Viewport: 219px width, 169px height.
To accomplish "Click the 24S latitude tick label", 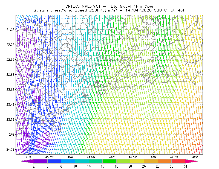I will click(x=12, y=134).
